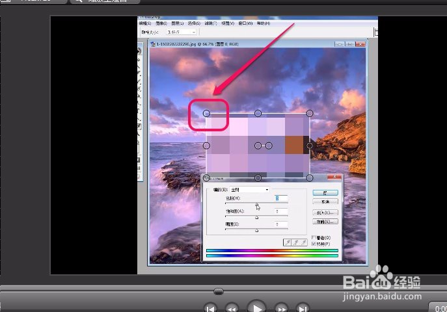Click the upper color spectrum bar
This screenshot has width=447, height=312.
click(272, 251)
